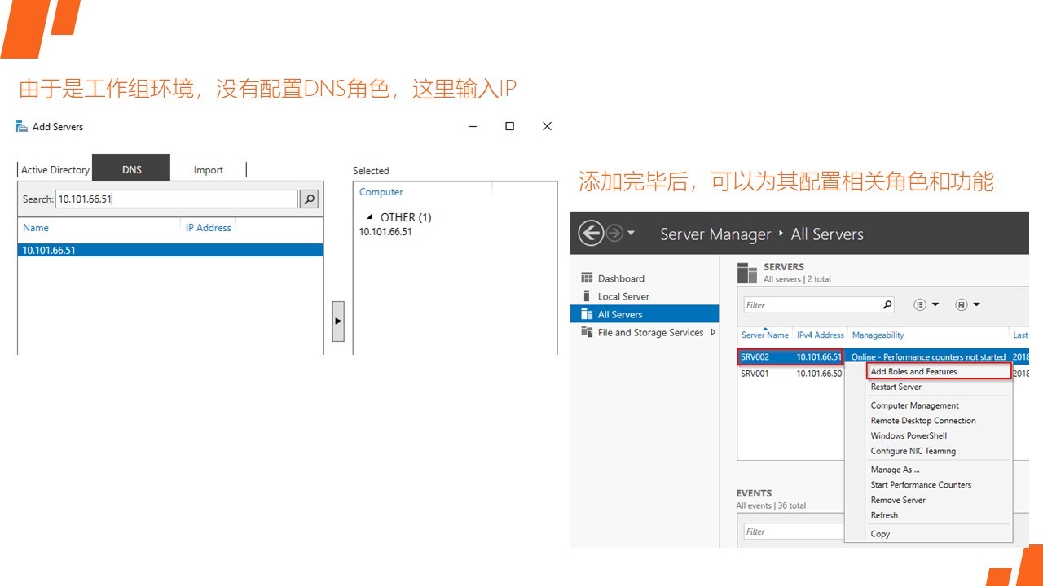Click the File and Storage Services icon

click(x=587, y=332)
